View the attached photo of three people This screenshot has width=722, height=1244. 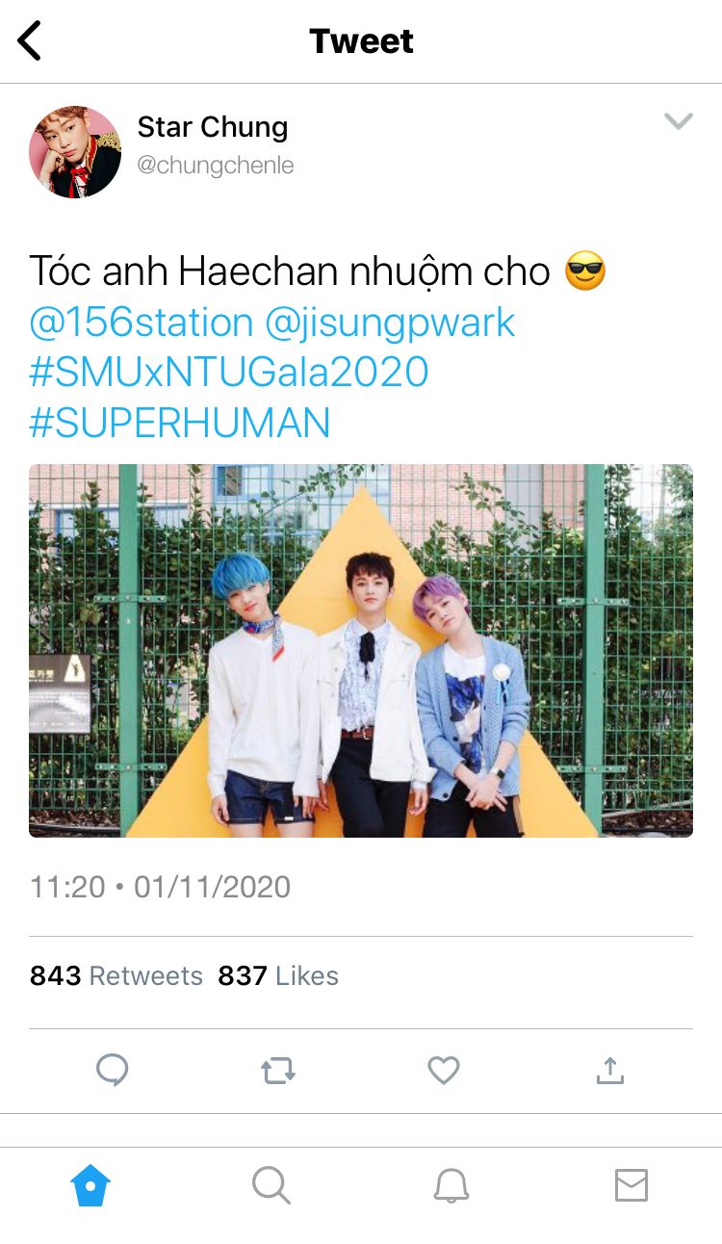[361, 651]
